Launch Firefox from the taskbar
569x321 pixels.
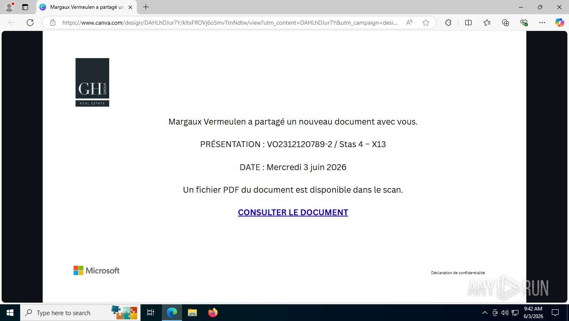(213, 313)
